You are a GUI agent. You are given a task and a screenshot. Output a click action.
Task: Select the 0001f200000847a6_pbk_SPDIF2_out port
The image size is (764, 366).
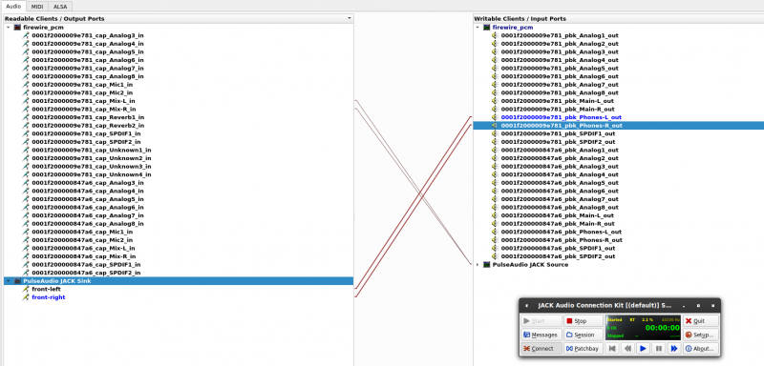[x=558, y=256]
